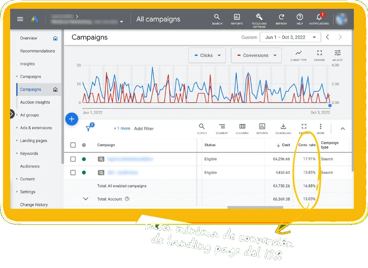Open Keywords in the sidebar
The width and height of the screenshot is (368, 268).
[29, 154]
